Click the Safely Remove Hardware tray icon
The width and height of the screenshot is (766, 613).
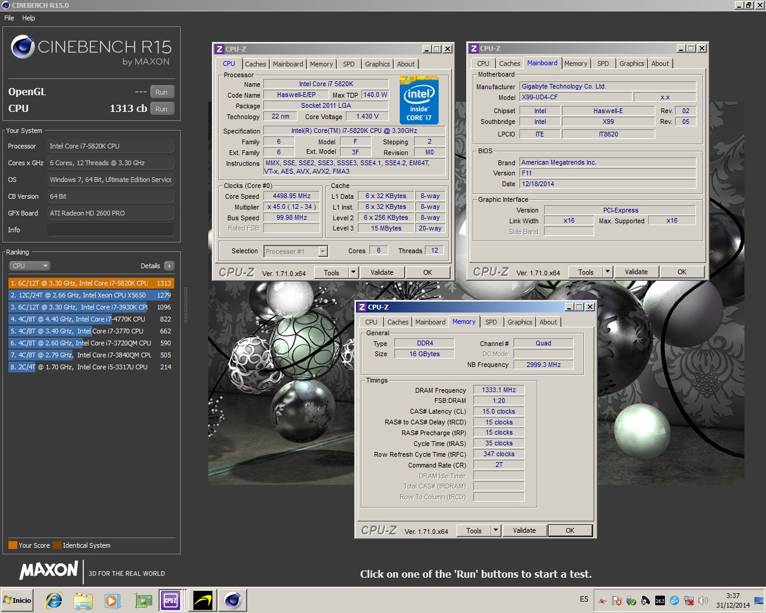coord(631,600)
